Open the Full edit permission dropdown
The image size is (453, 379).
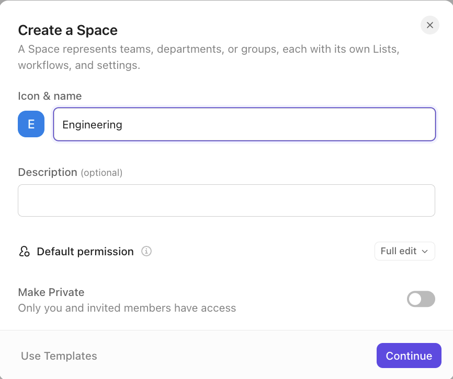405,251
